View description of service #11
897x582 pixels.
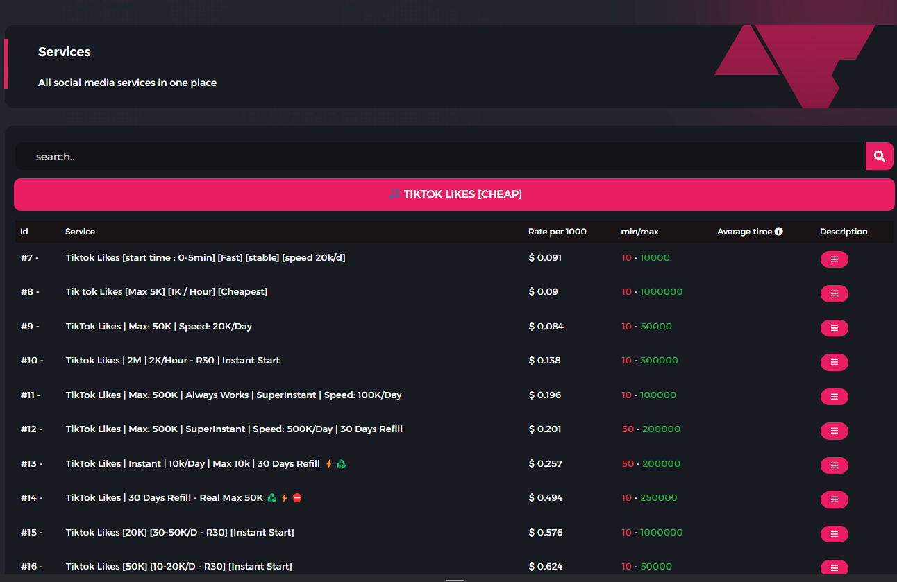[x=834, y=397]
